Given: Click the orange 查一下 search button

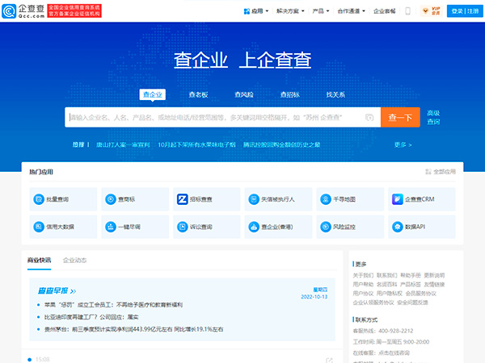Looking at the screenshot, I should (x=400, y=117).
